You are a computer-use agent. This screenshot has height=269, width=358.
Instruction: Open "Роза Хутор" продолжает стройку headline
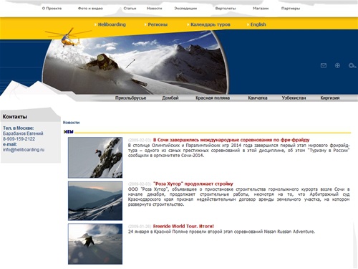193,184
